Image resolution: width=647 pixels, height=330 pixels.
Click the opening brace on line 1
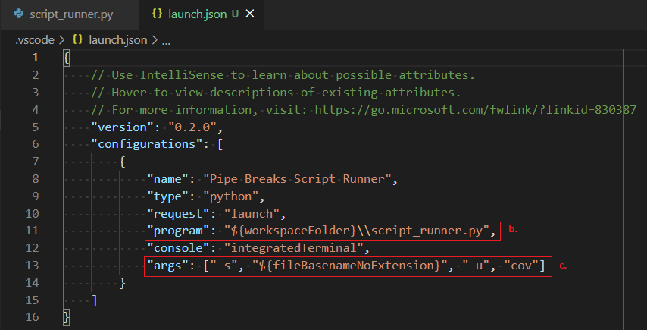tap(66, 58)
